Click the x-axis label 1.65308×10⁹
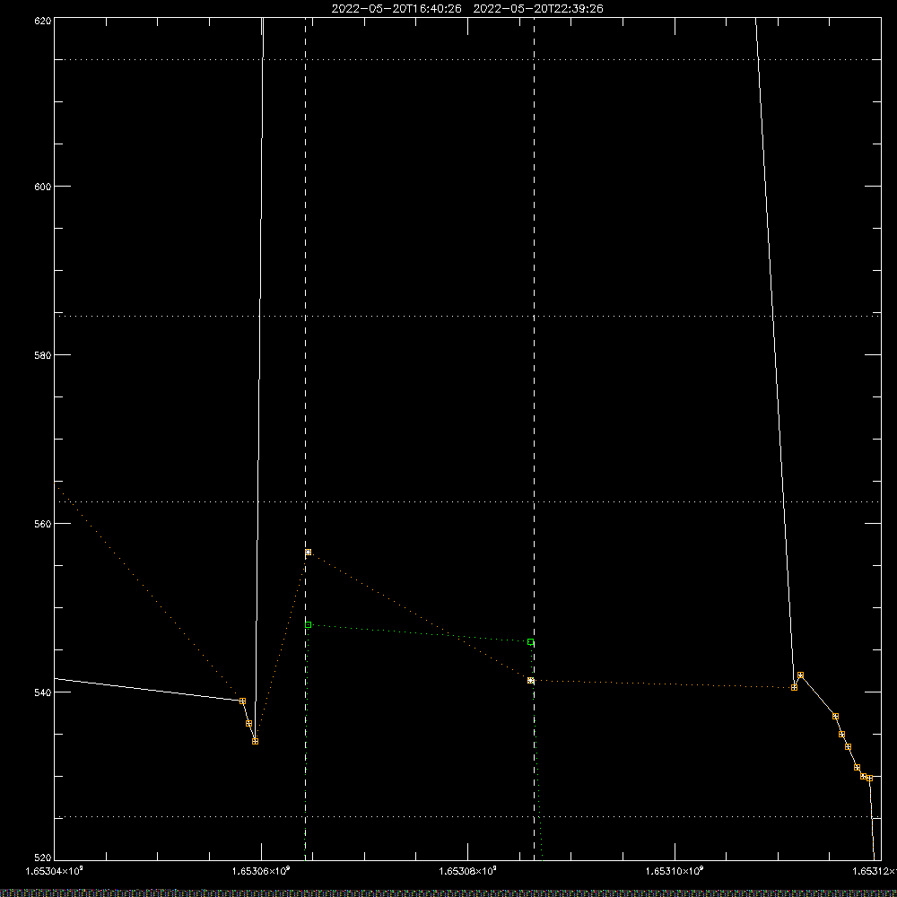The width and height of the screenshot is (897, 897). [x=468, y=871]
